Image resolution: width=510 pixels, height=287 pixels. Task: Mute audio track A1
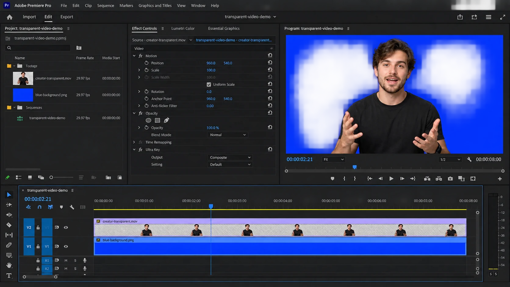[66, 260]
